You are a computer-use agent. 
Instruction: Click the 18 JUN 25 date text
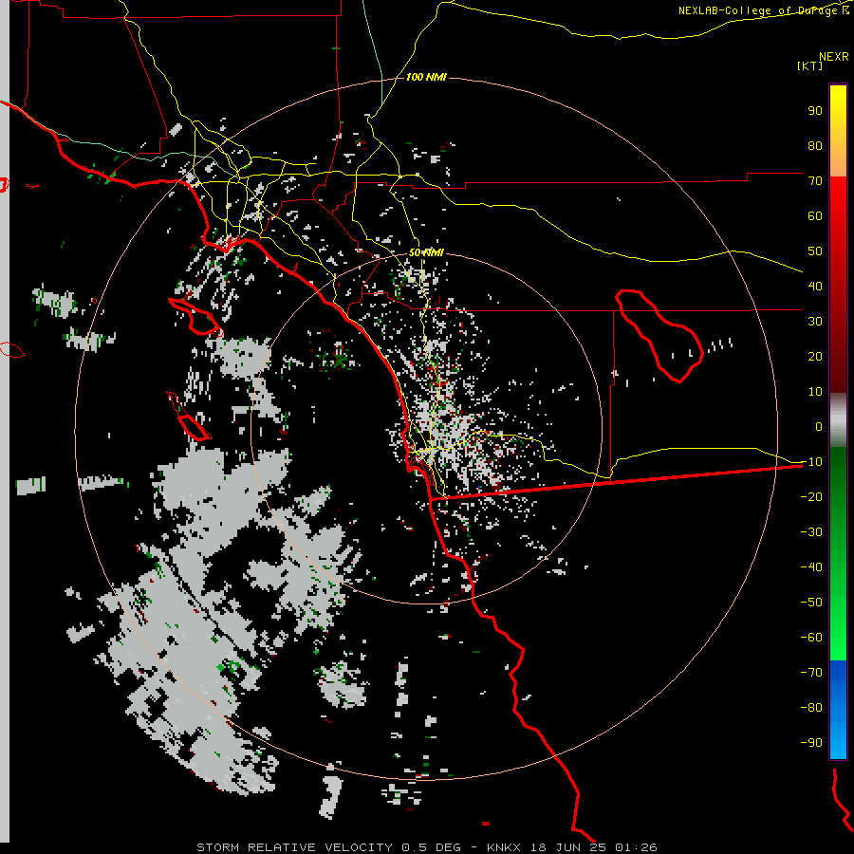click(567, 847)
